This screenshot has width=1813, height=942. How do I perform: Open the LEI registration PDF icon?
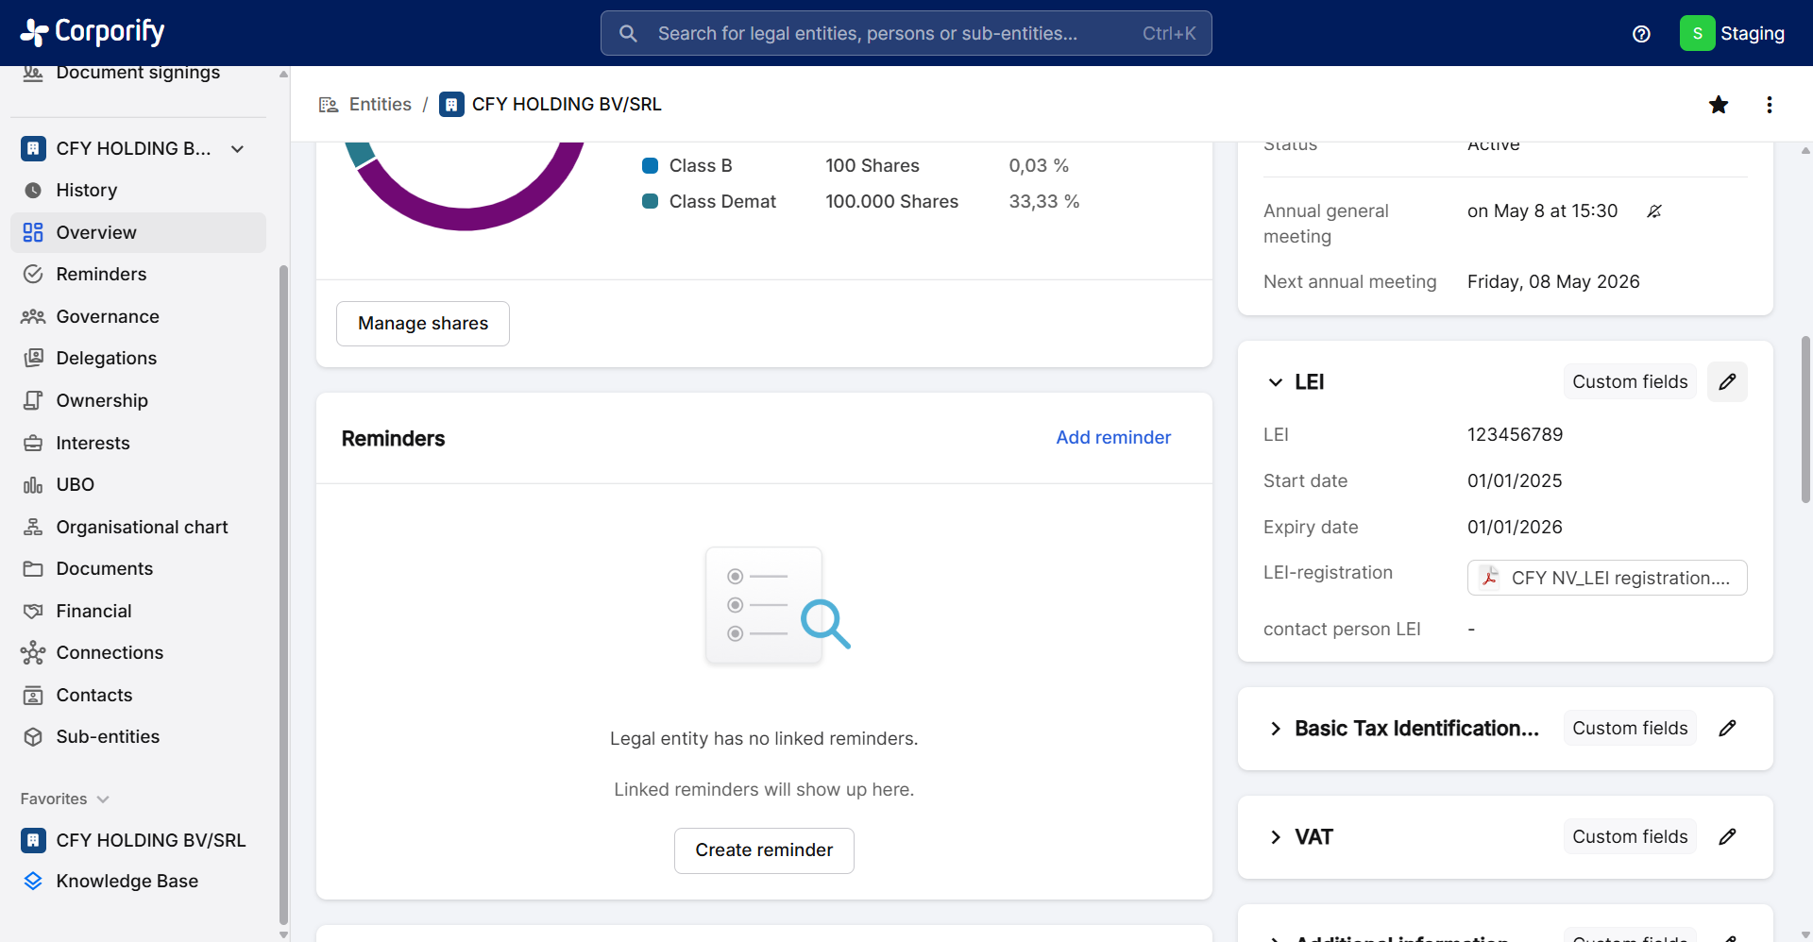tap(1490, 578)
